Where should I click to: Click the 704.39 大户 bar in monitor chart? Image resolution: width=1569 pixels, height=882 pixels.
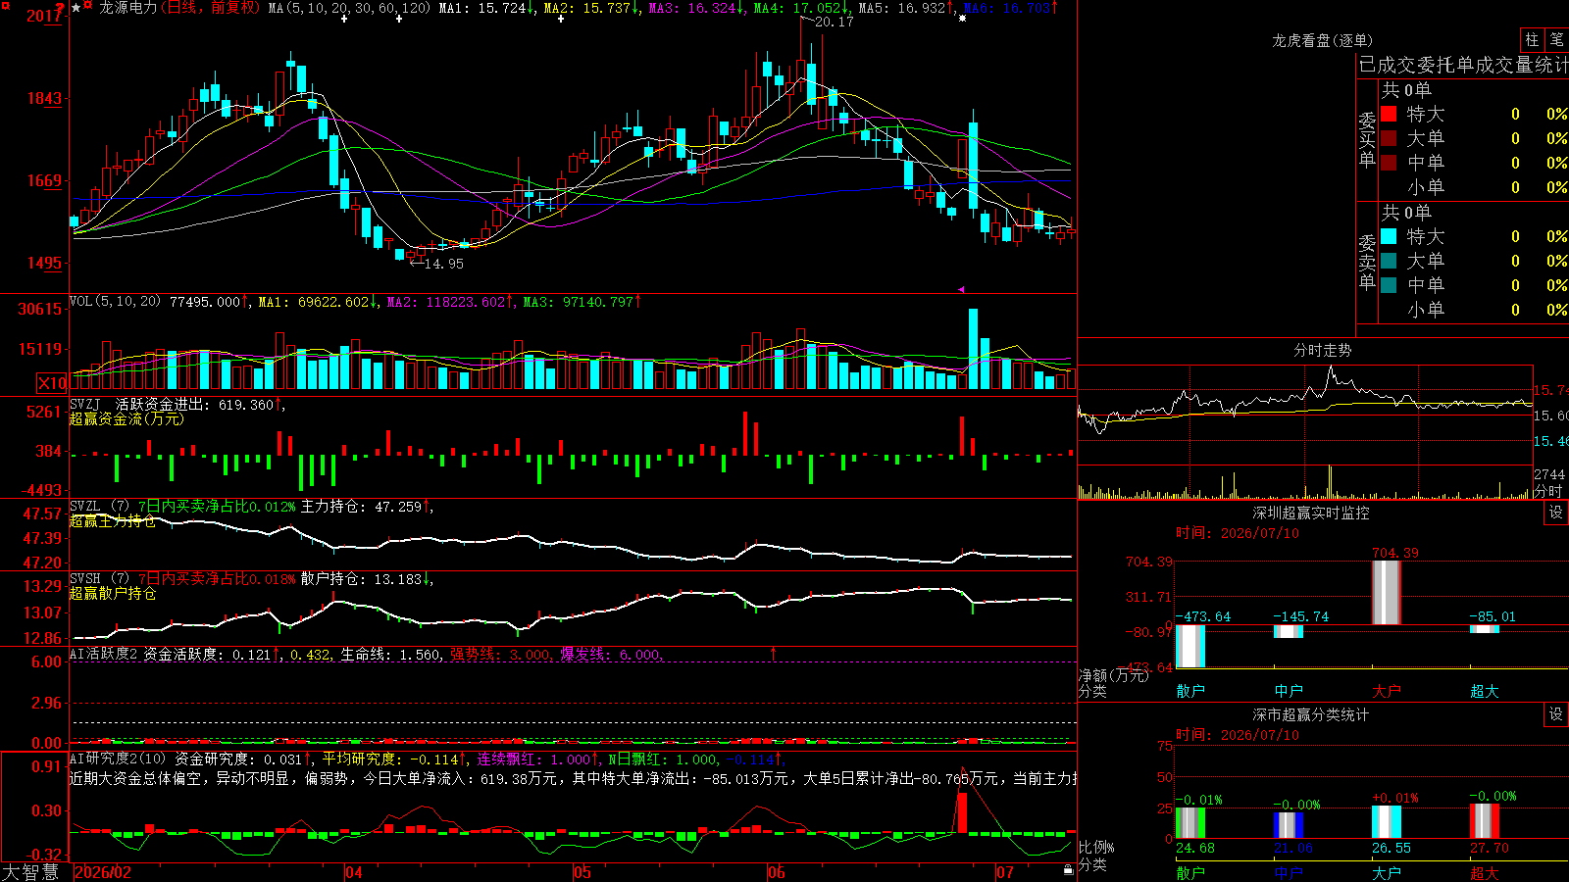[1387, 593]
